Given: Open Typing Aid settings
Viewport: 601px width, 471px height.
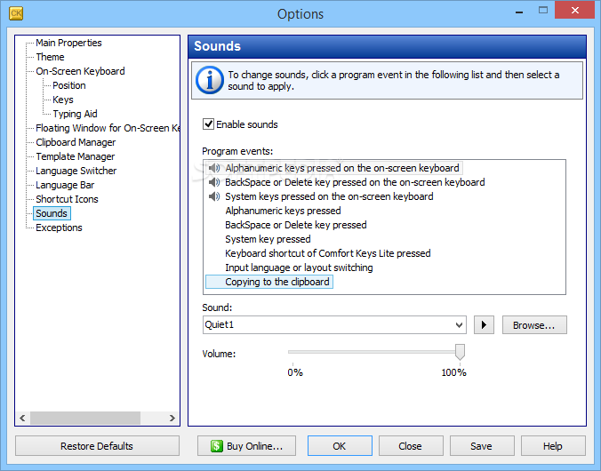Looking at the screenshot, I should tap(75, 114).
